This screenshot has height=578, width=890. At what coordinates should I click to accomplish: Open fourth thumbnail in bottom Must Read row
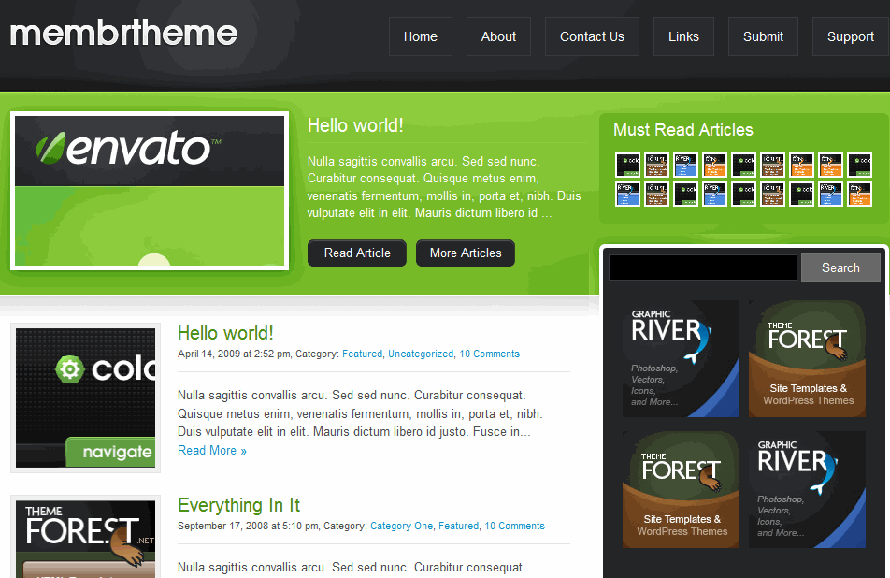click(x=714, y=195)
